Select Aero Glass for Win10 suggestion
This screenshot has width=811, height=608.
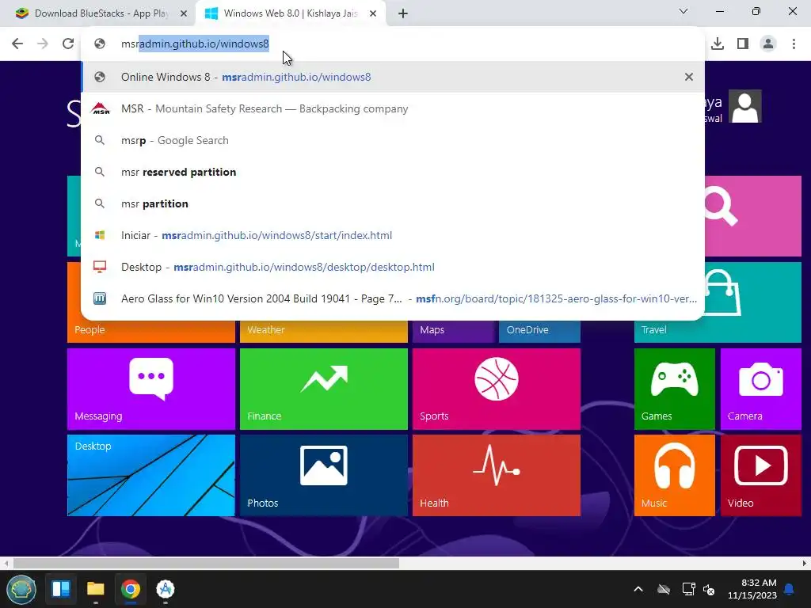coord(393,298)
